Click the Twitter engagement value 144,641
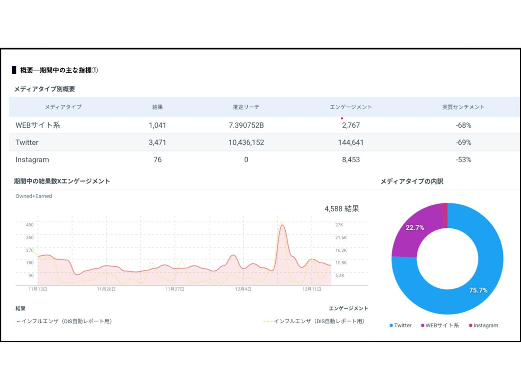Viewport: 521px width, 390px height. pyautogui.click(x=351, y=143)
